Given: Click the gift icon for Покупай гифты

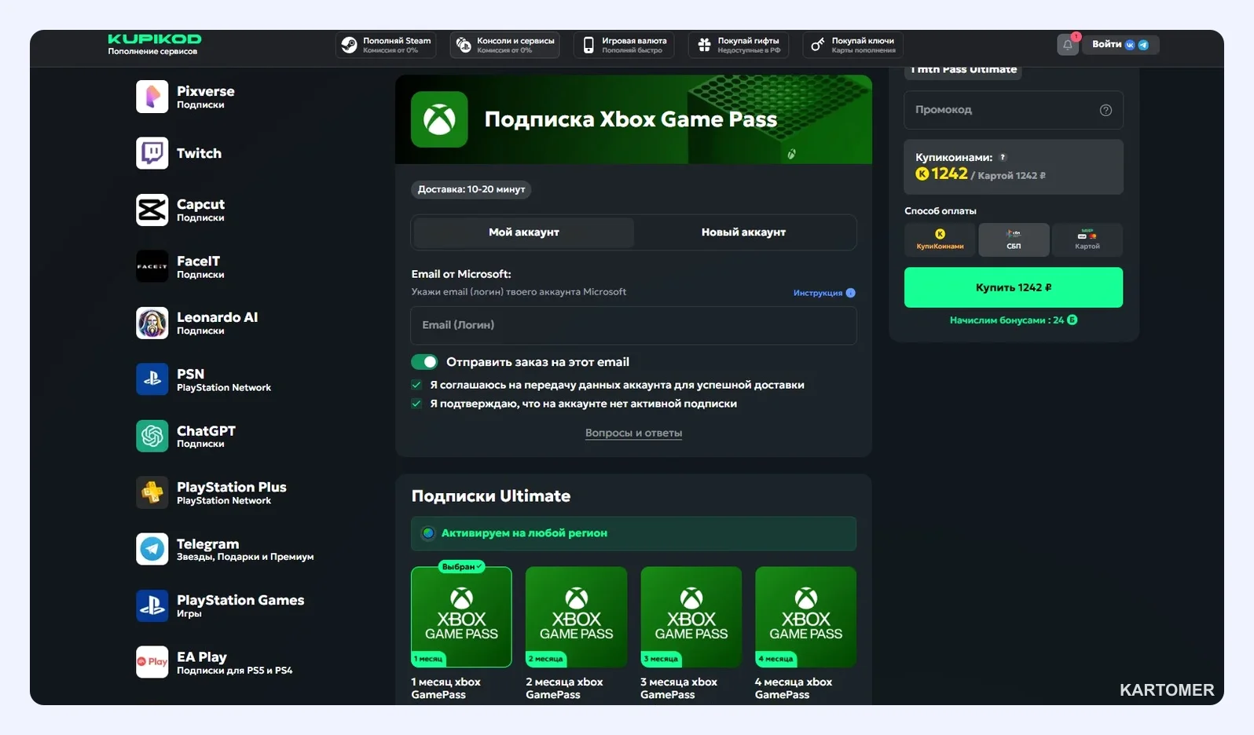Looking at the screenshot, I should [x=704, y=45].
